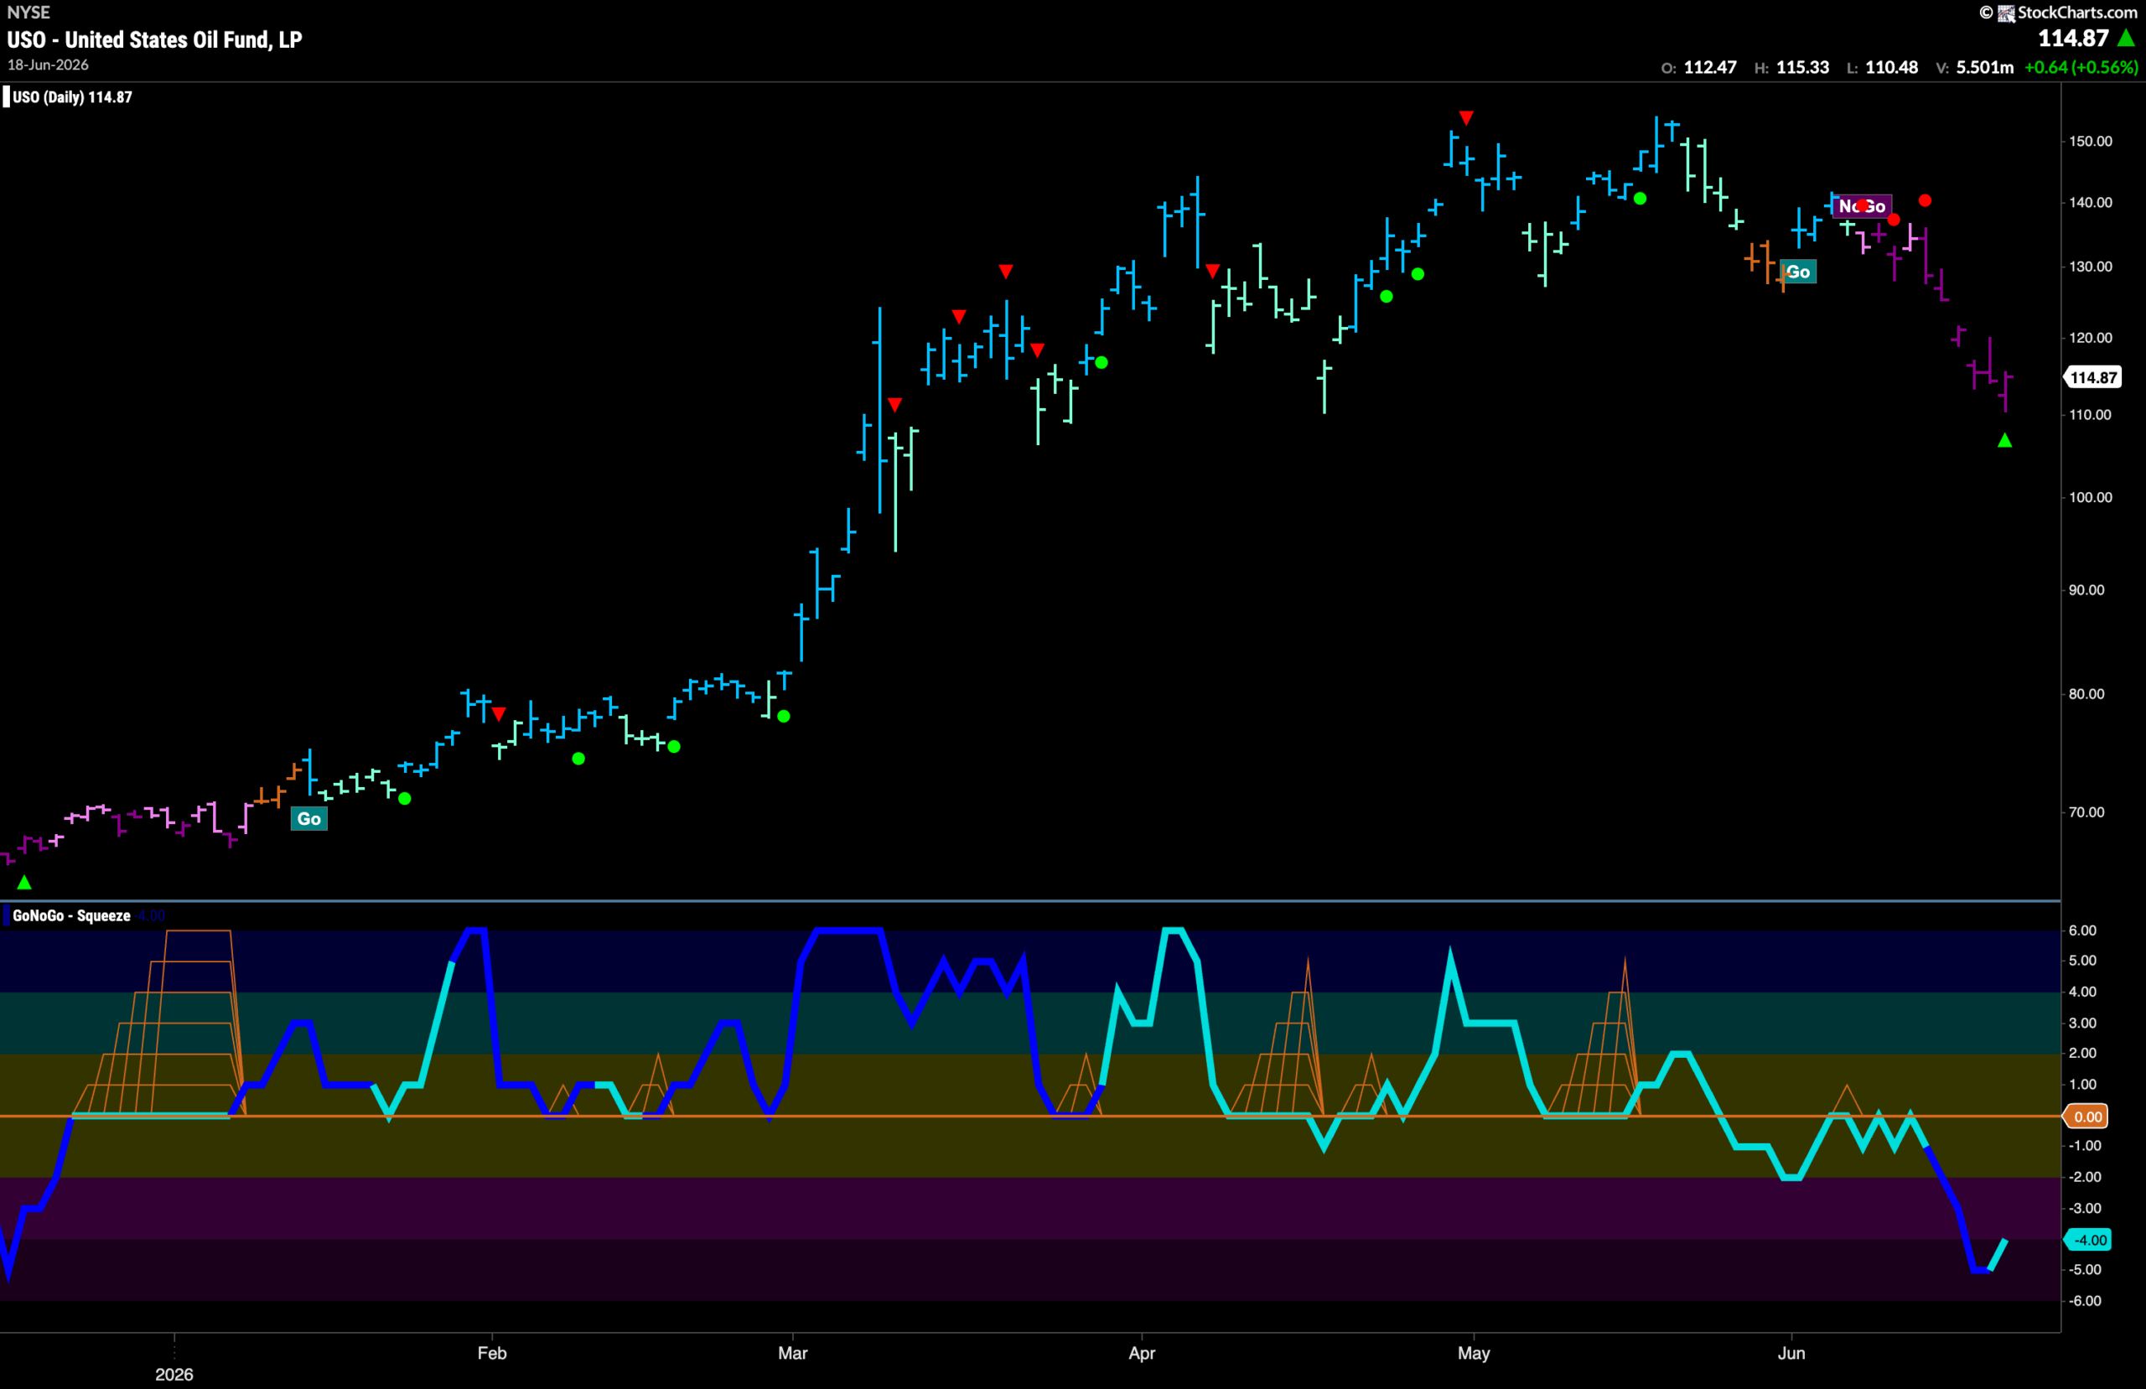Click the '100.00' price axis label

click(2090, 498)
